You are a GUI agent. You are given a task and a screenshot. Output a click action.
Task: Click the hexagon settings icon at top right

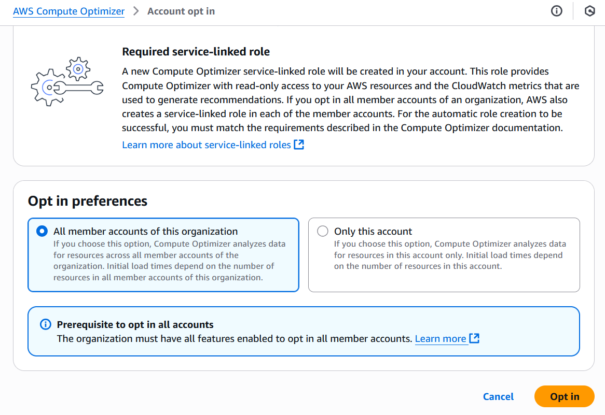coord(589,11)
